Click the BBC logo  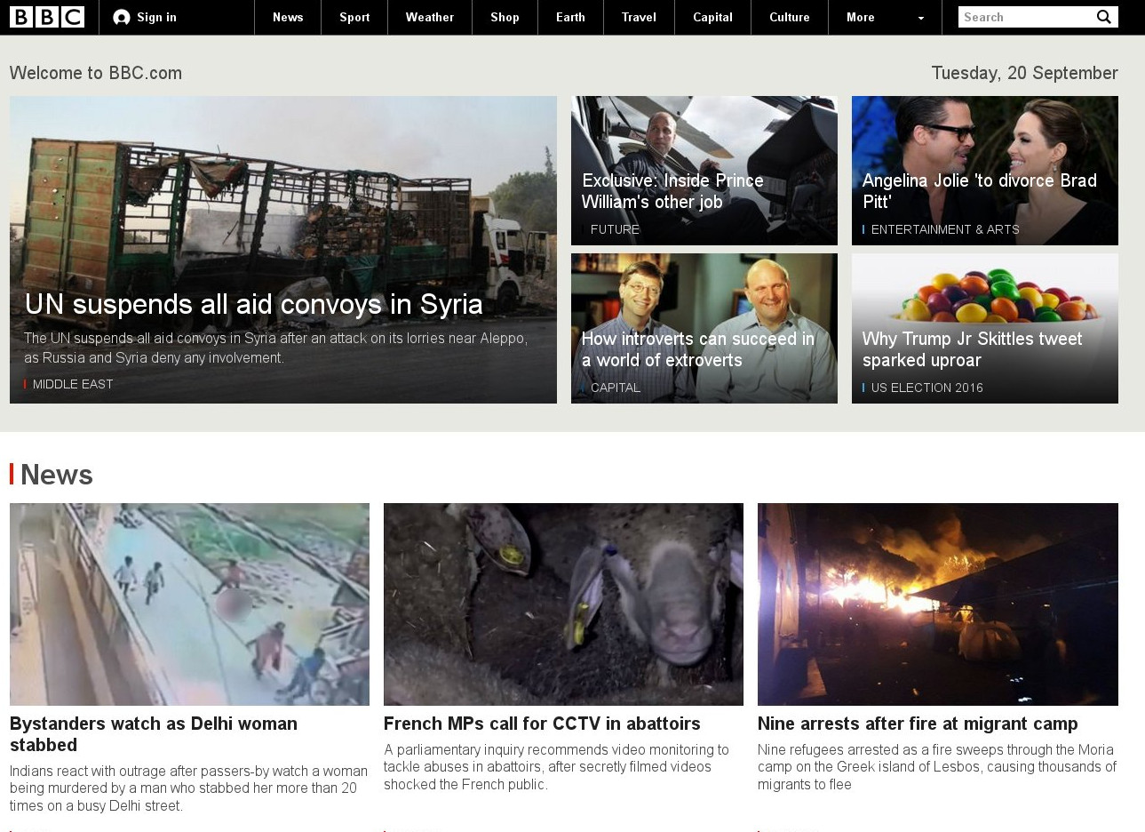click(47, 17)
